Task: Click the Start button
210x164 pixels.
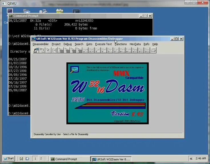Action: [9, 159]
